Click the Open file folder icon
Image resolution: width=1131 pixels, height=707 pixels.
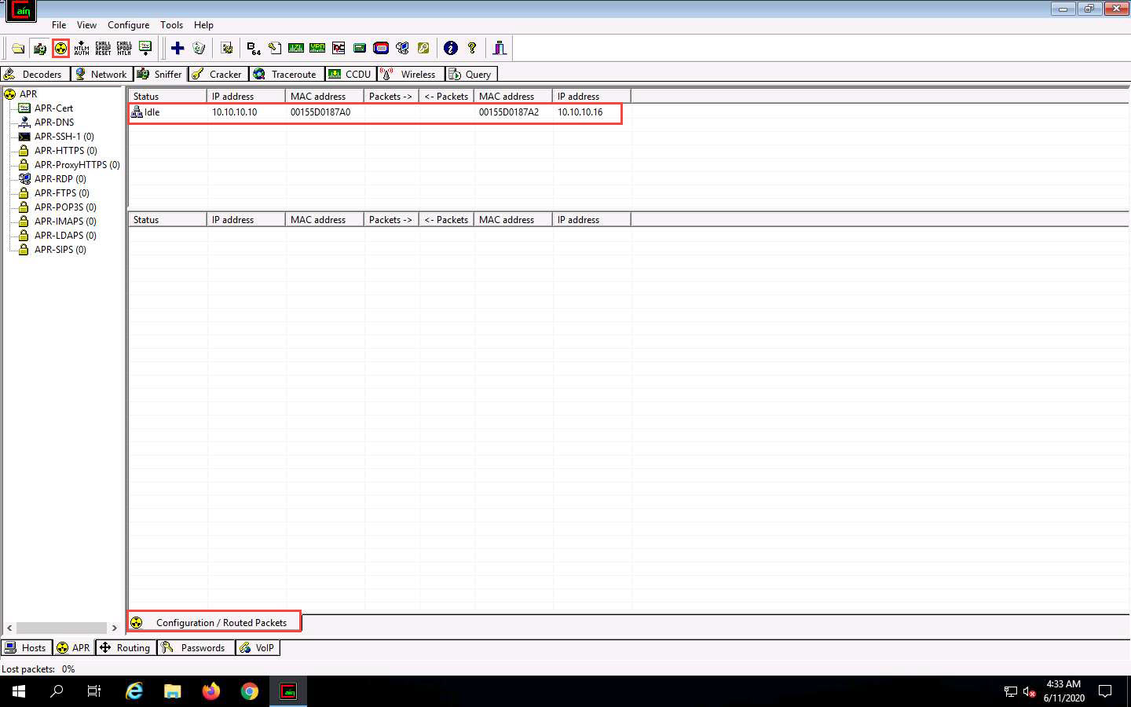click(18, 49)
